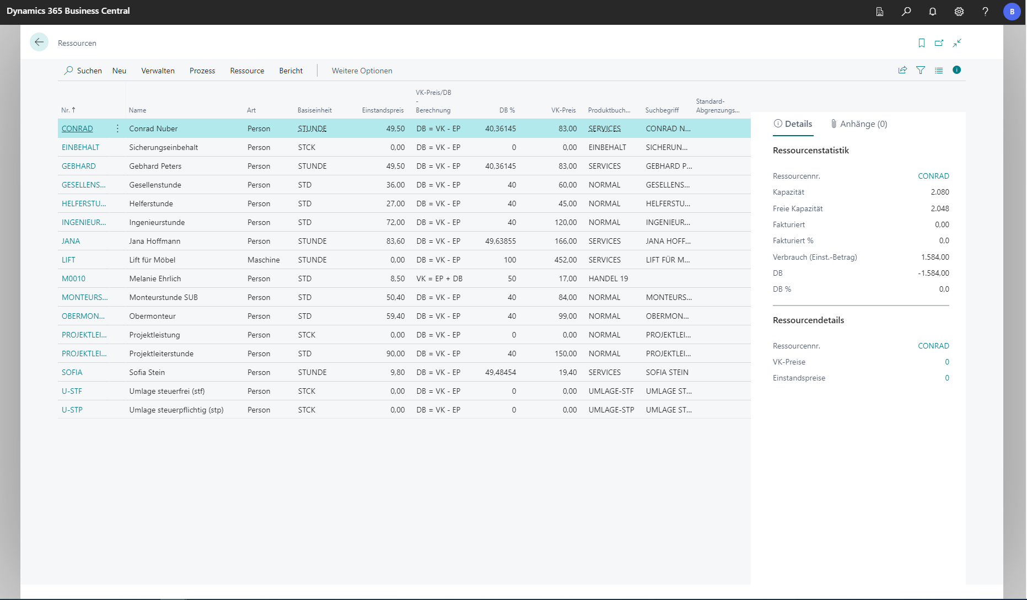Expand the Verwalten menu
The image size is (1027, 600).
[x=158, y=71]
